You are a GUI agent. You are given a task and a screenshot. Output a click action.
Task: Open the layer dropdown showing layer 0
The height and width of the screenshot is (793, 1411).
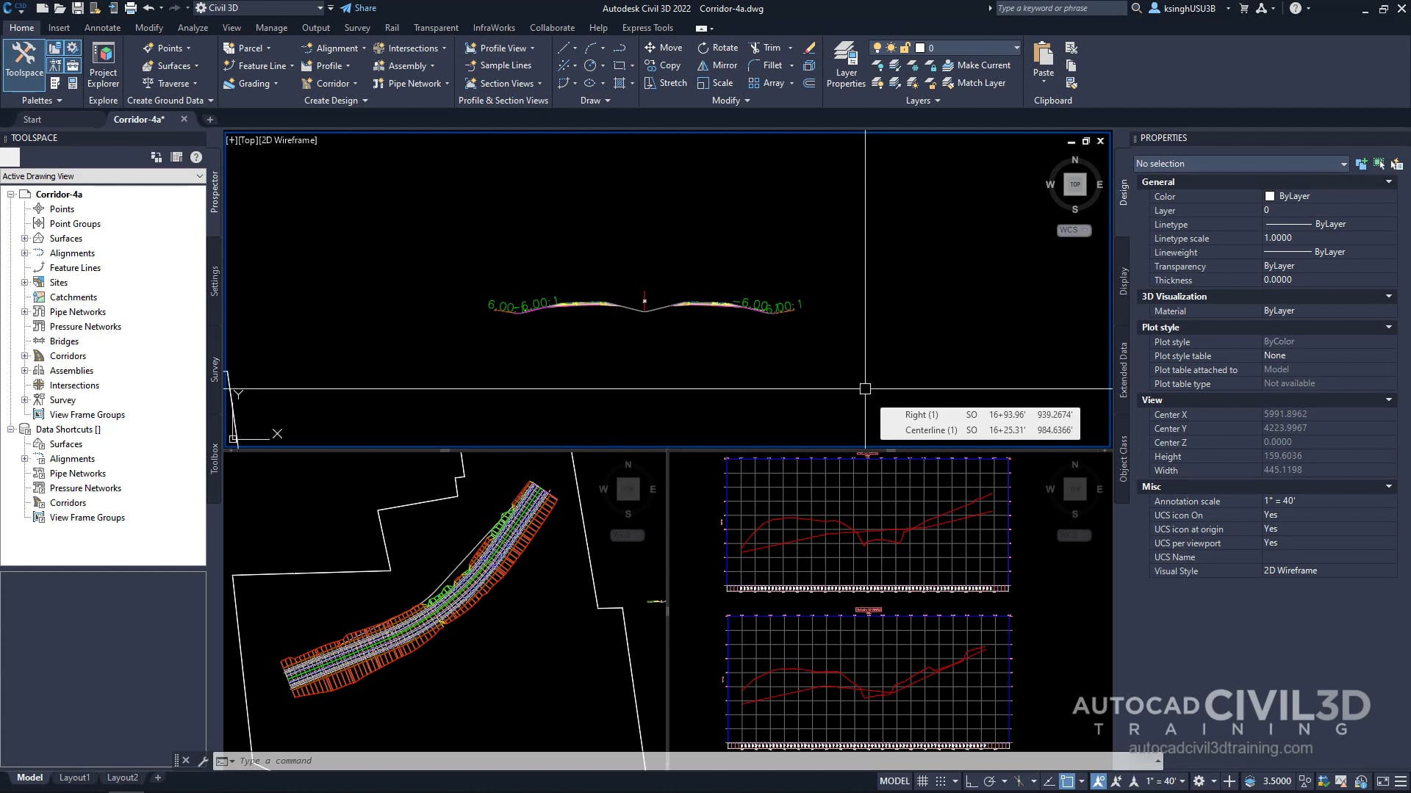pos(1016,47)
